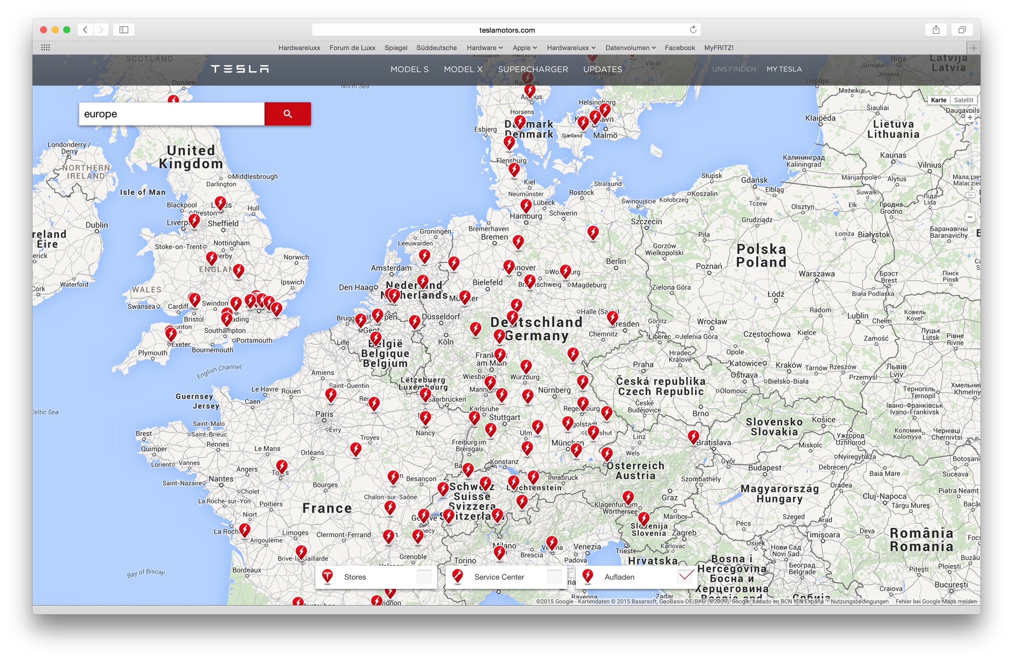Open SUPERCHARGER menu item
The image size is (1013, 661).
pyautogui.click(x=533, y=69)
